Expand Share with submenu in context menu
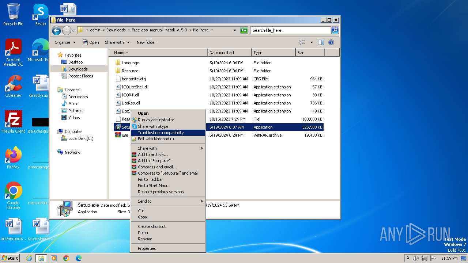The image size is (468, 263). point(168,148)
